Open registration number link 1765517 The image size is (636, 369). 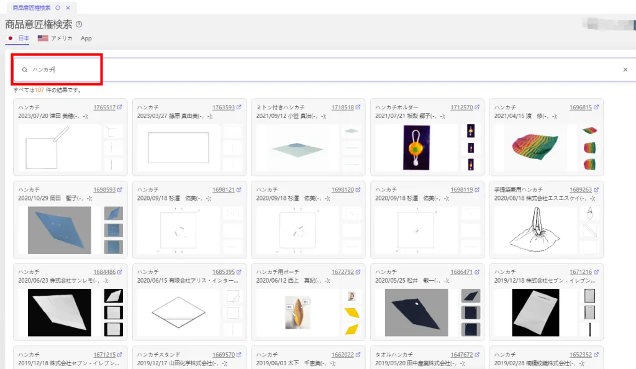[x=104, y=107]
